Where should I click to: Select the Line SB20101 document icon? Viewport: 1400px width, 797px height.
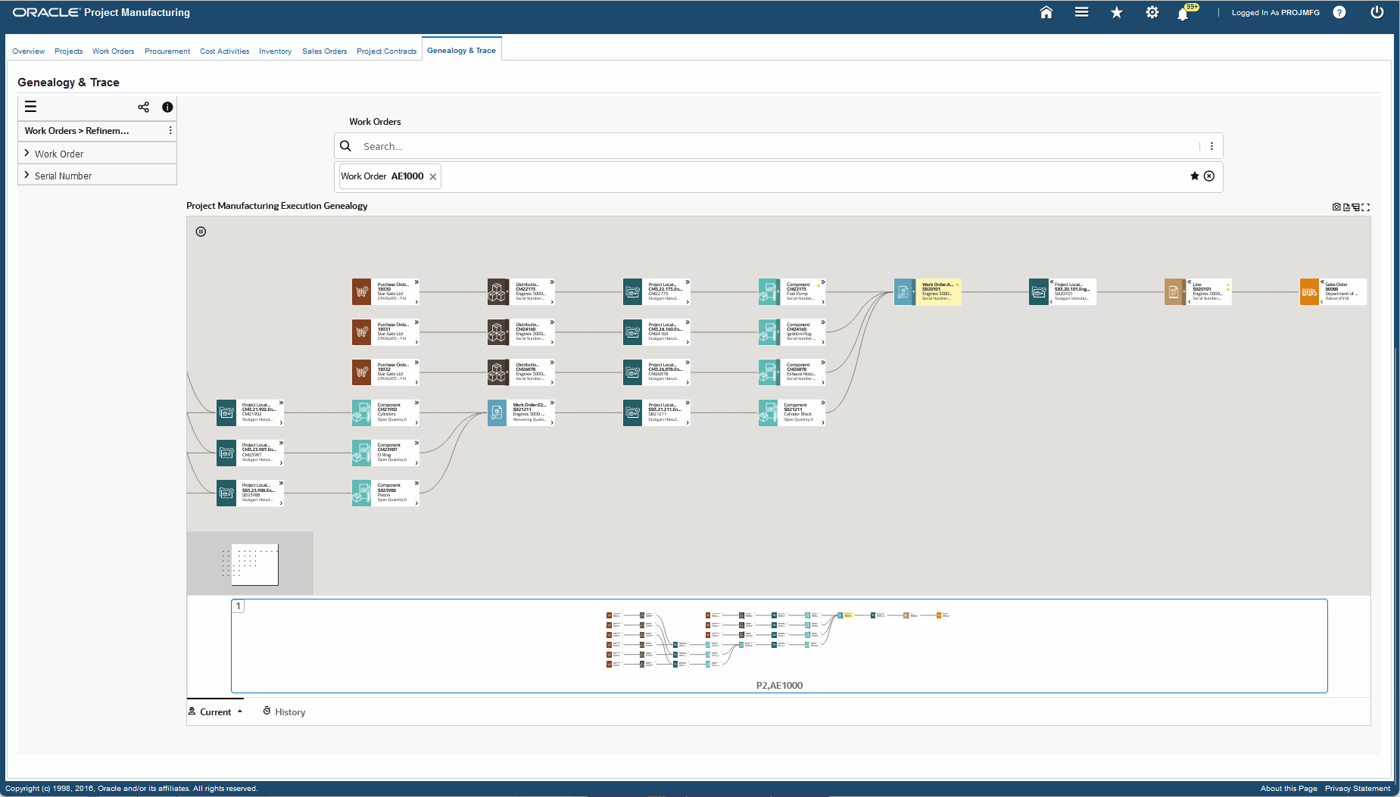click(1174, 292)
